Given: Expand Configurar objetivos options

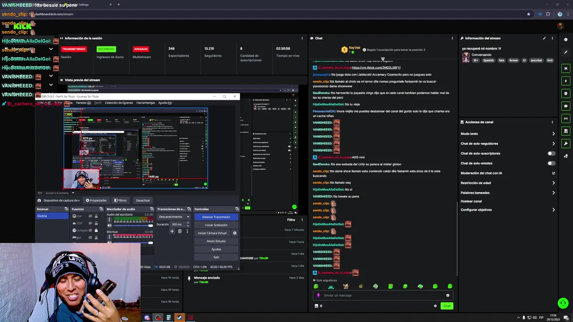Looking at the screenshot, I should pyautogui.click(x=553, y=210).
